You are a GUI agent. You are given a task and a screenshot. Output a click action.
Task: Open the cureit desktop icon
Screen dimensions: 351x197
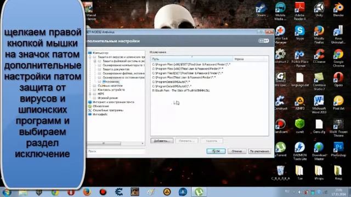coord(300,126)
